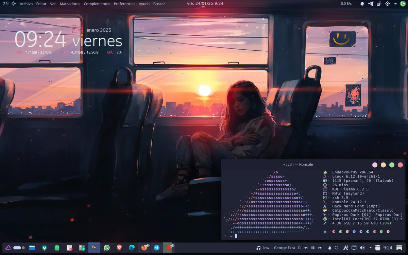Open the clipboard tray icon
This screenshot has width=408, height=255.
coord(379,4)
